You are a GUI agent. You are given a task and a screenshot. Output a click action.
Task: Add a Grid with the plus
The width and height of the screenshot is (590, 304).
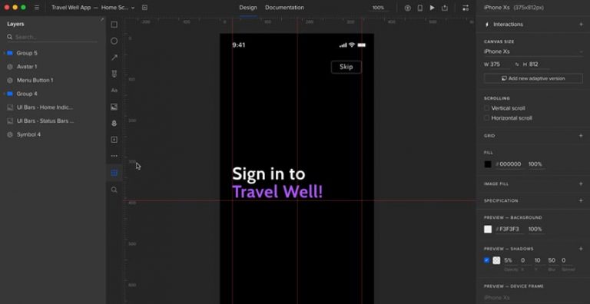581,135
